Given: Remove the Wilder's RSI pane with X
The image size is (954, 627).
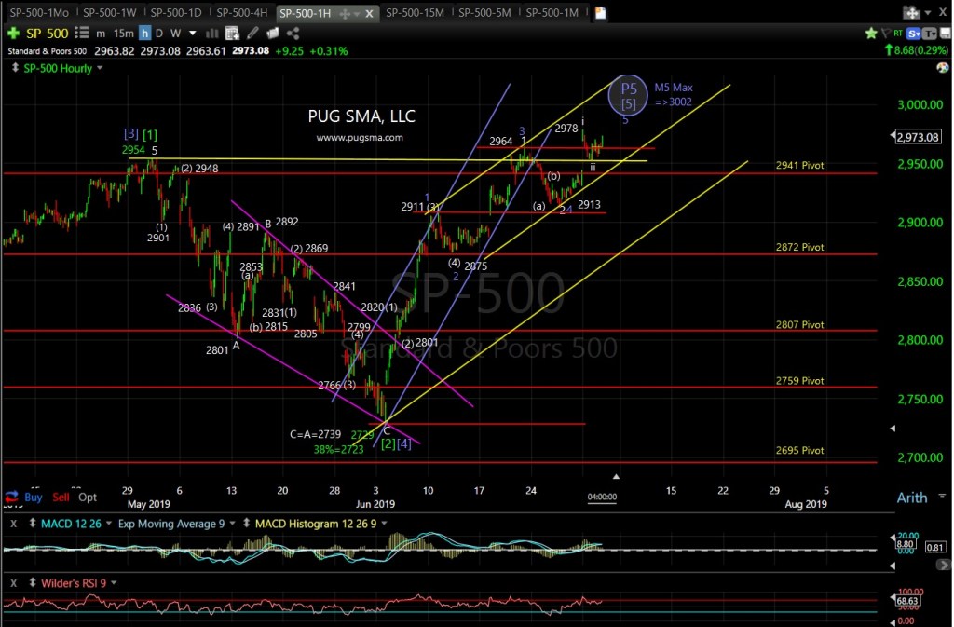Looking at the screenshot, I should [13, 583].
